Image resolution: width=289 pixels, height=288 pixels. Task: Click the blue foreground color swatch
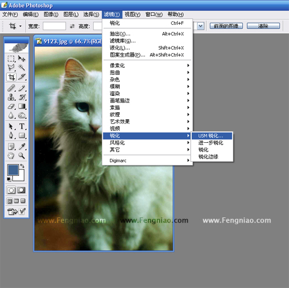(x=13, y=169)
